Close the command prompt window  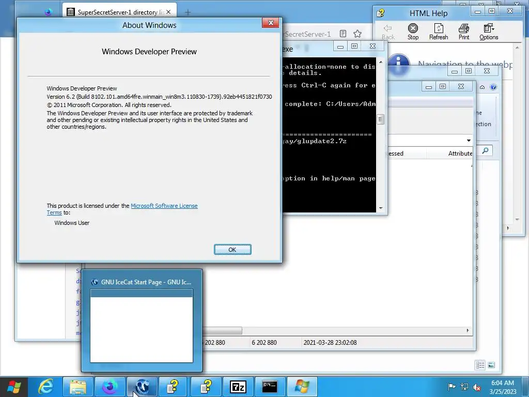(x=372, y=46)
